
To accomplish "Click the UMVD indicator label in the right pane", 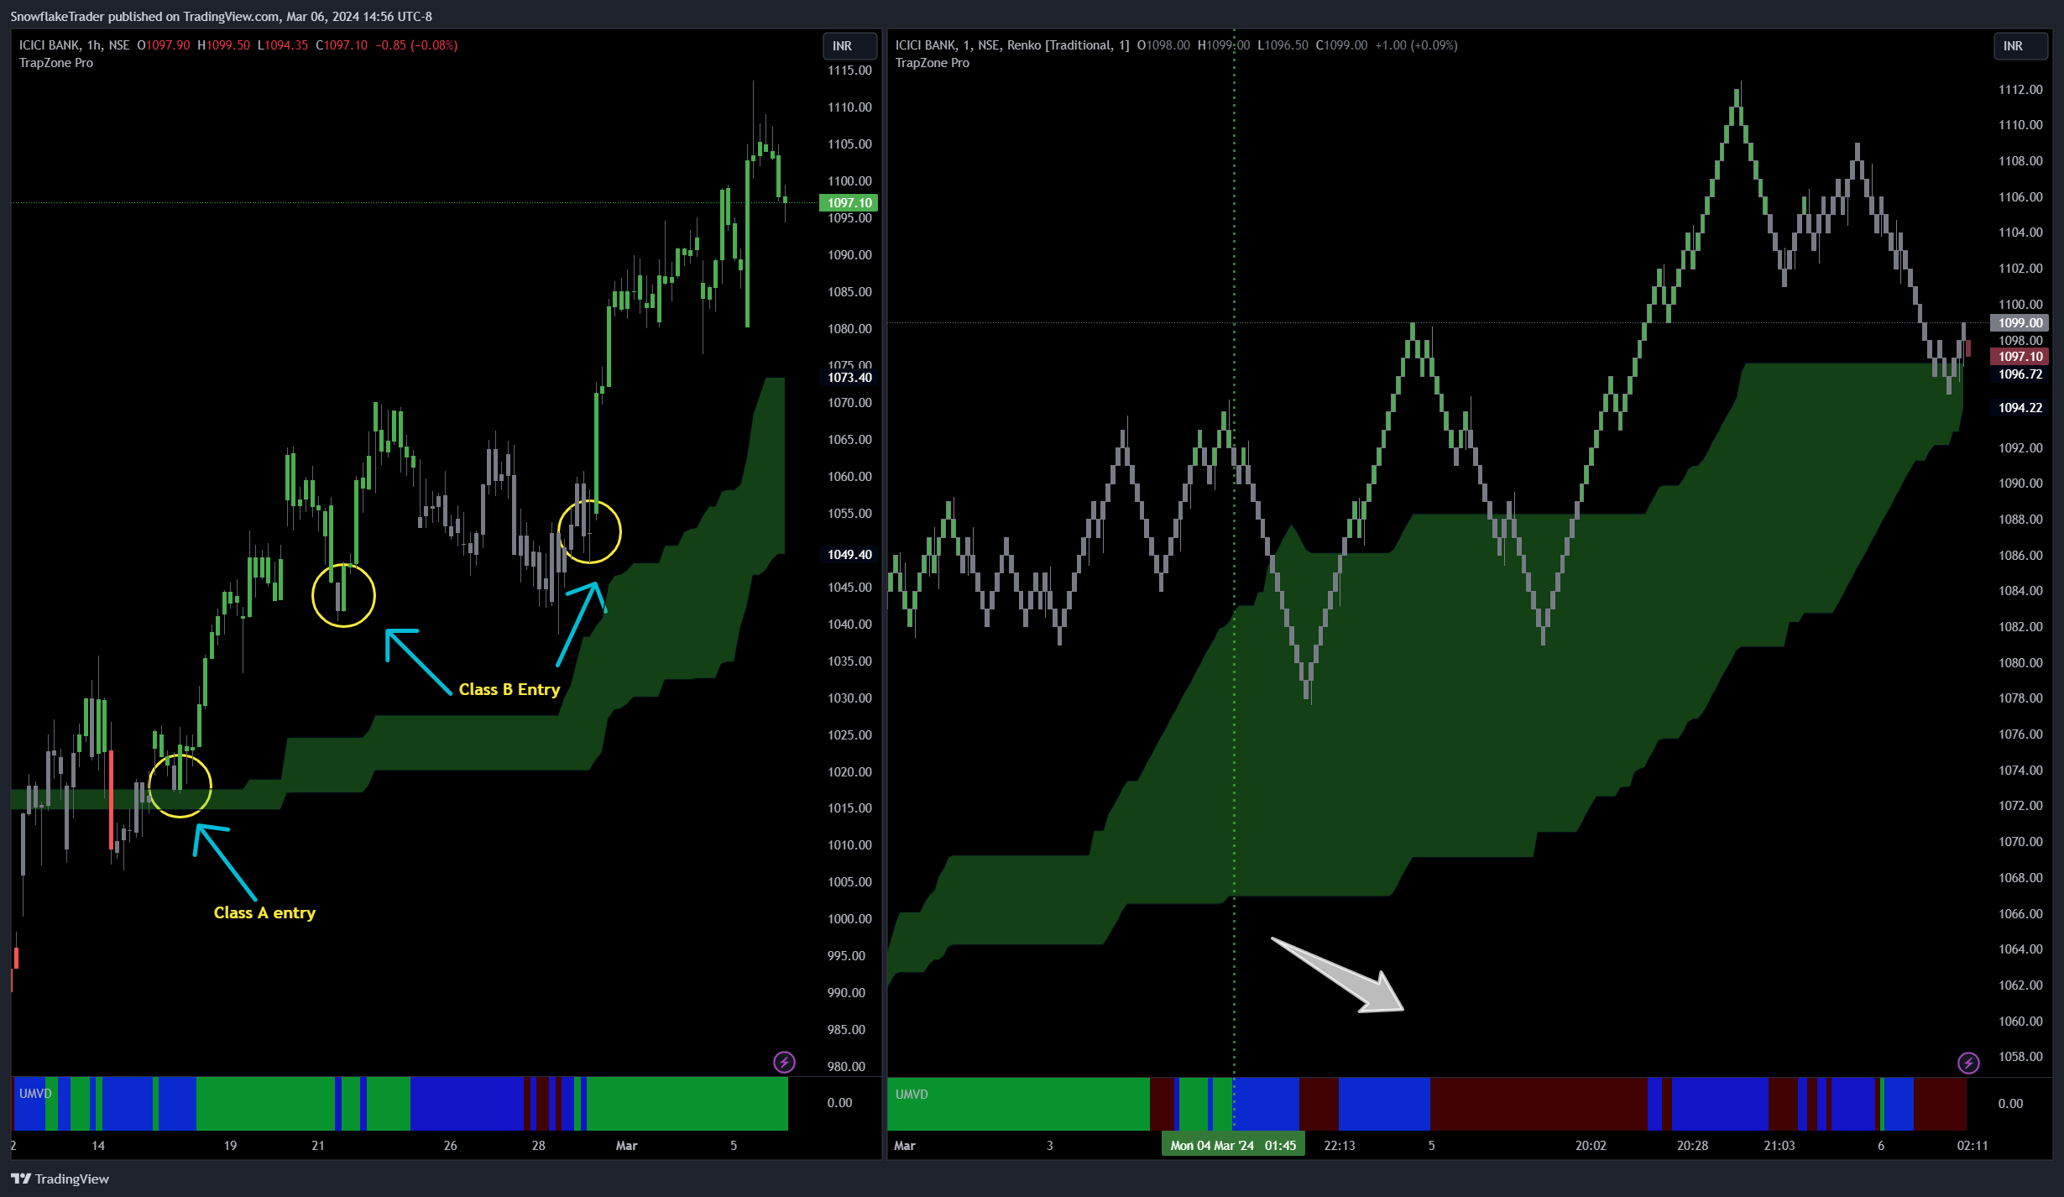I will point(911,1094).
